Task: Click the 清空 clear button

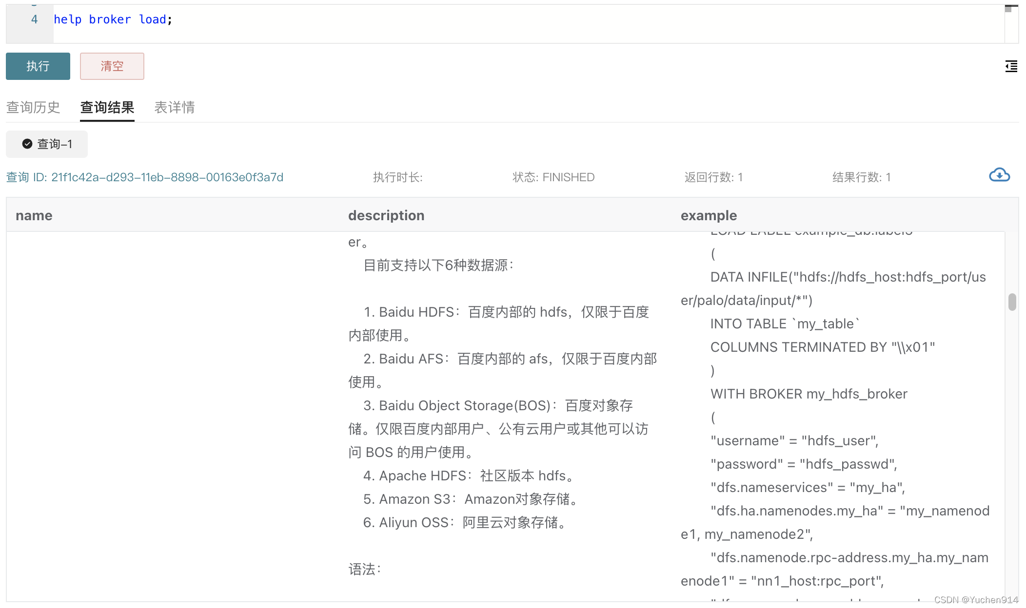Action: [x=112, y=66]
